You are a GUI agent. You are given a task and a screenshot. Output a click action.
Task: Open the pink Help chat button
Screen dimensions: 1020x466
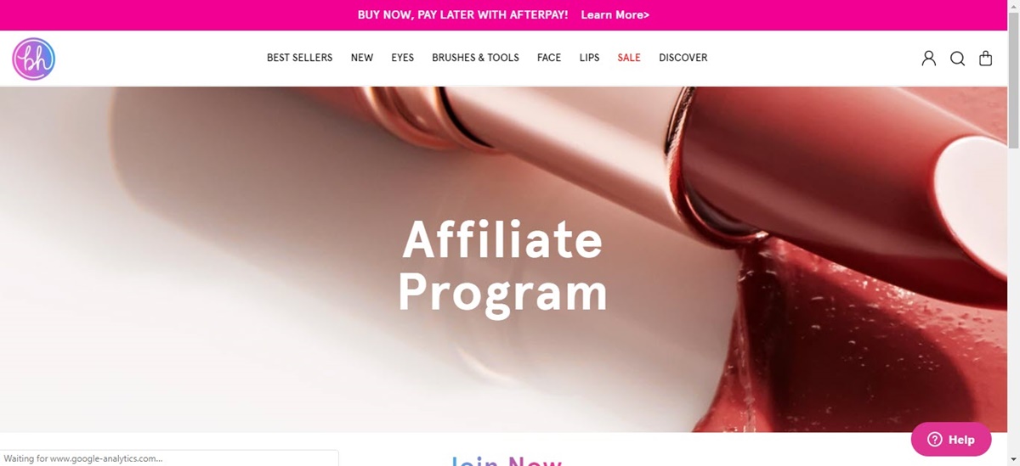pos(951,440)
